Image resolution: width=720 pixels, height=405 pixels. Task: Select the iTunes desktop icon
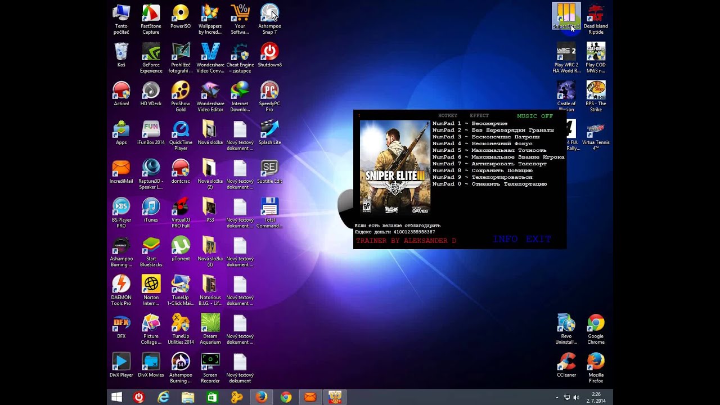151,210
